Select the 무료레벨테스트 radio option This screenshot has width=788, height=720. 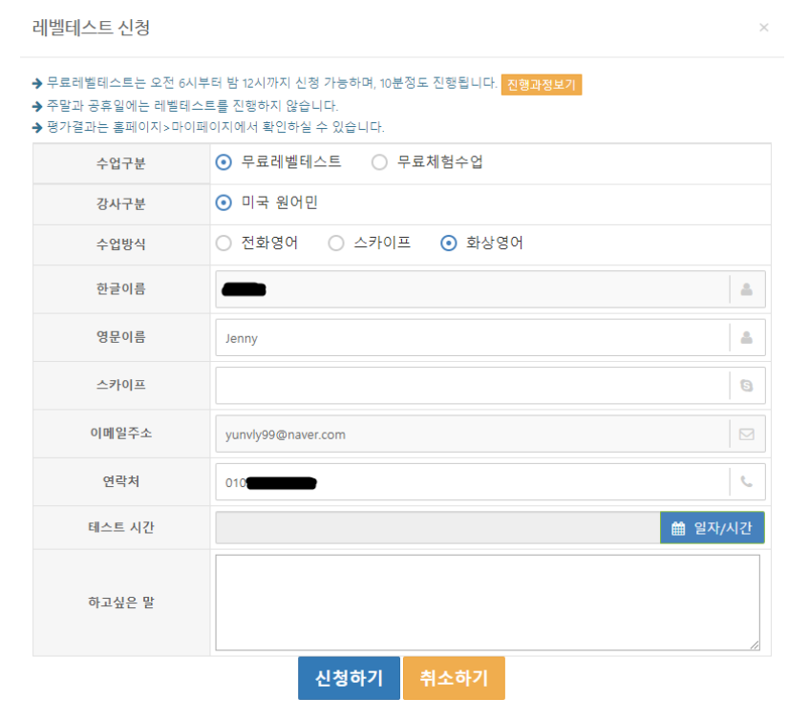click(x=224, y=162)
